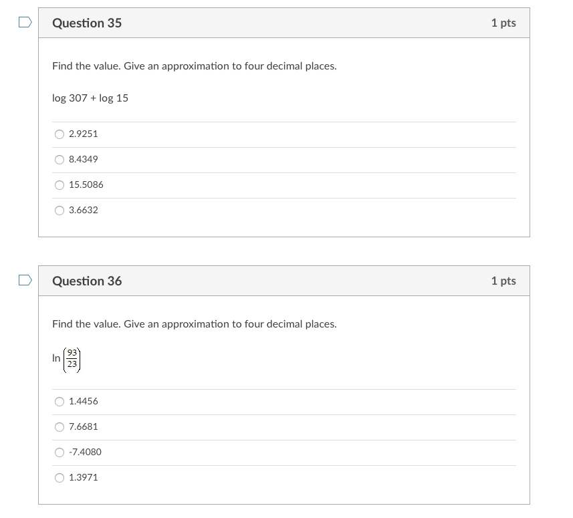
Task: Click the Question 35 header
Action: click(86, 23)
